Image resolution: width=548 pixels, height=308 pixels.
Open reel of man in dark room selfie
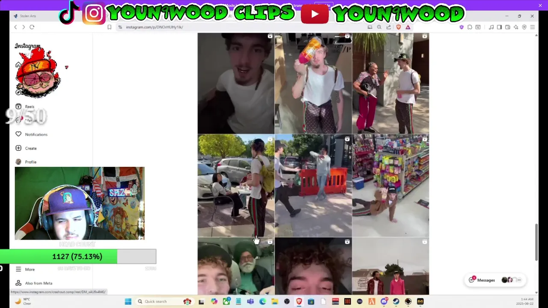236,83
